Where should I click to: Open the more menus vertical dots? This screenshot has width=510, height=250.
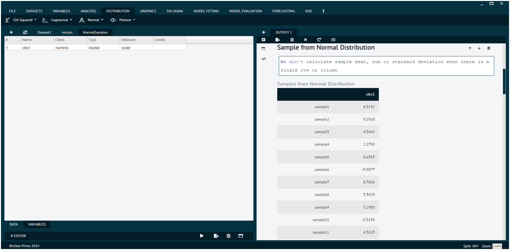(x=323, y=11)
